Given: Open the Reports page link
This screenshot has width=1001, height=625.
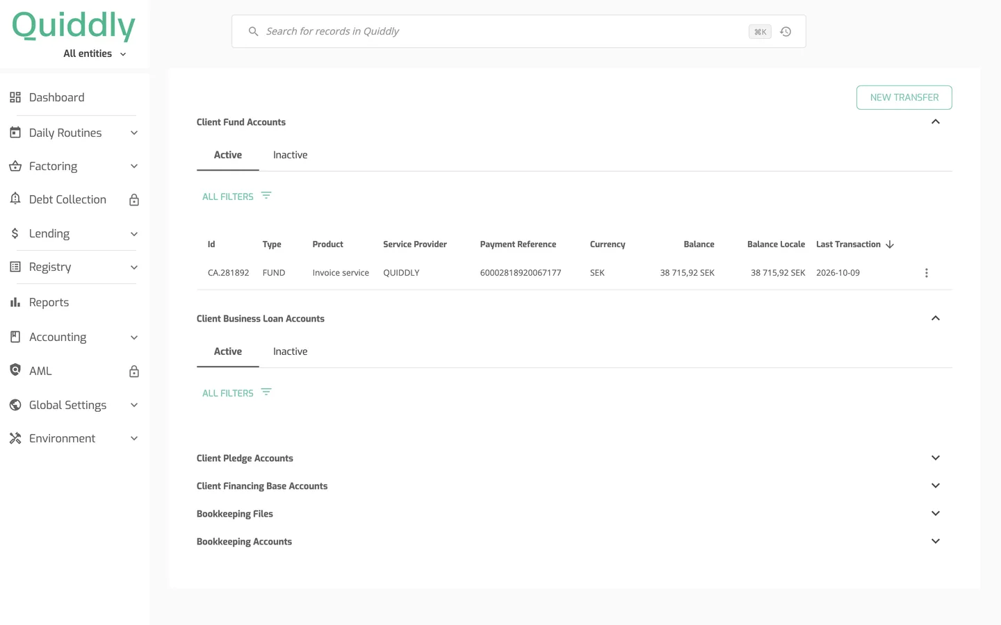Looking at the screenshot, I should (49, 302).
